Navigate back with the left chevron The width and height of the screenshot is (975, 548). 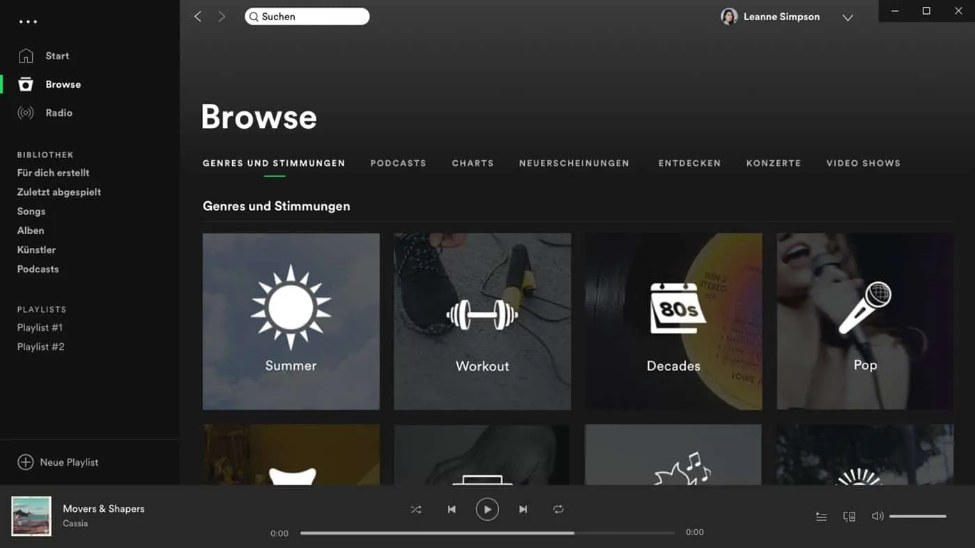click(198, 16)
